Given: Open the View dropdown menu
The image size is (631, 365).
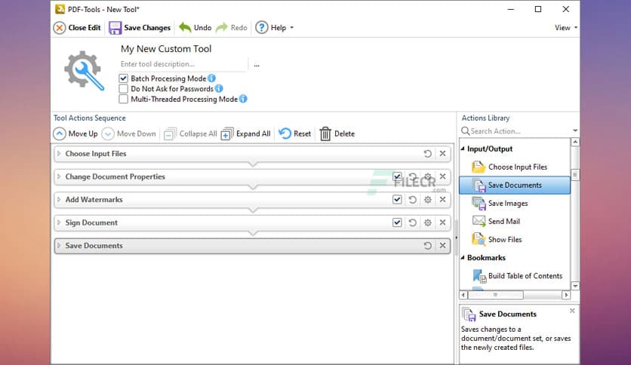Looking at the screenshot, I should pos(566,28).
